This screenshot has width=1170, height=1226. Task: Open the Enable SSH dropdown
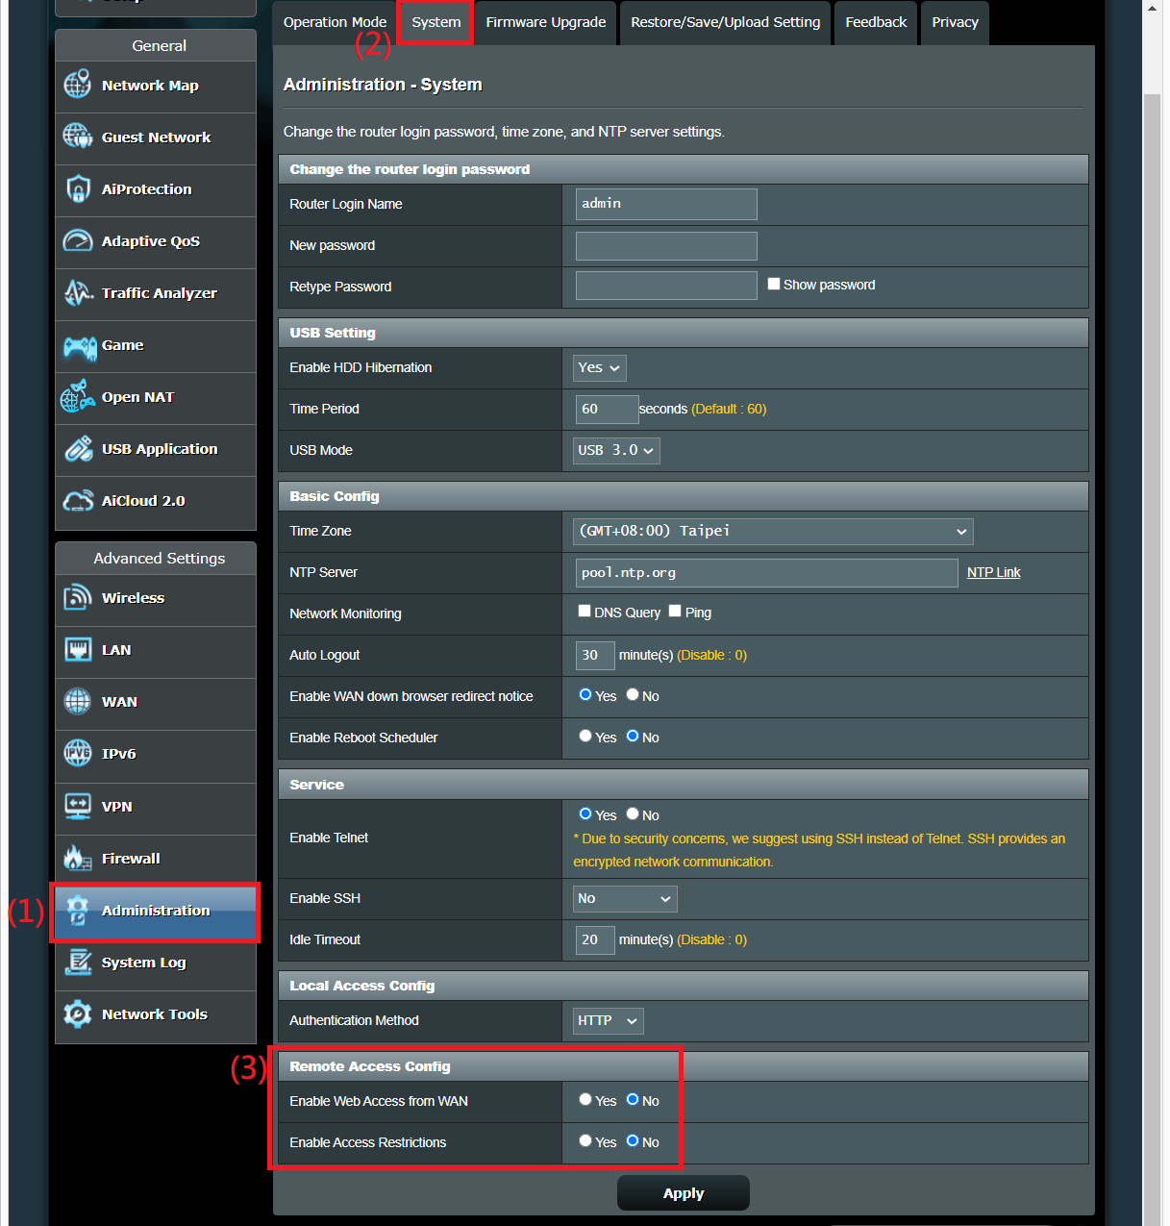(x=625, y=899)
